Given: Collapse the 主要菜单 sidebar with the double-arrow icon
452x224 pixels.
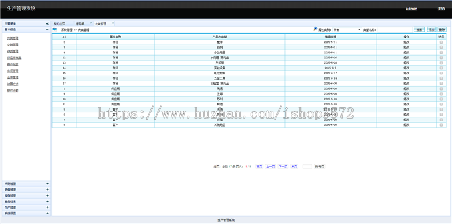Looking at the screenshot, I should (47, 23).
